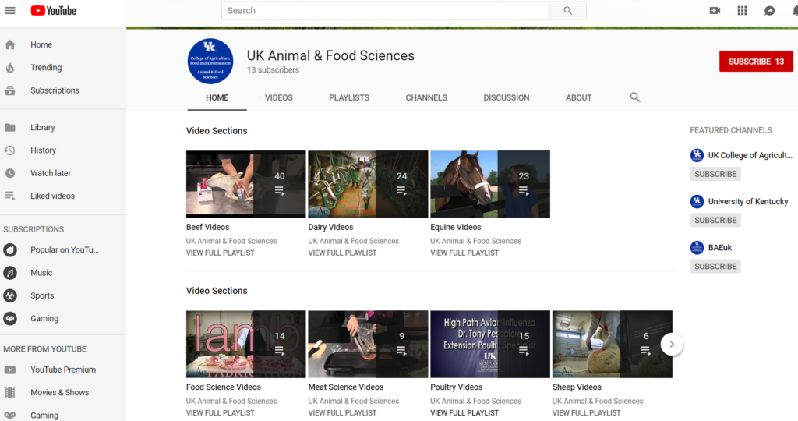Open the hamburger guide menu
The width and height of the screenshot is (798, 421).
[x=9, y=10]
